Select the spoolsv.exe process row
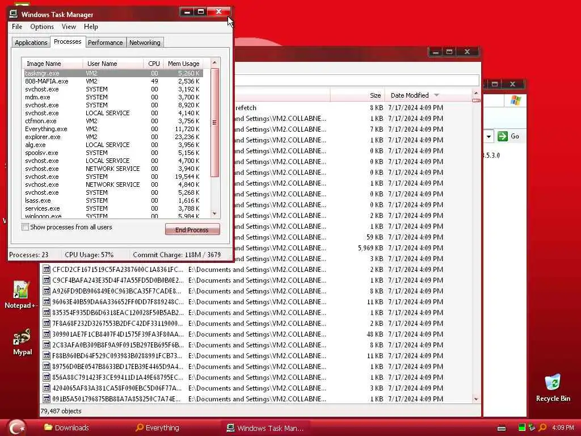Screen dimensions: 581x436 pyautogui.click(x=113, y=153)
